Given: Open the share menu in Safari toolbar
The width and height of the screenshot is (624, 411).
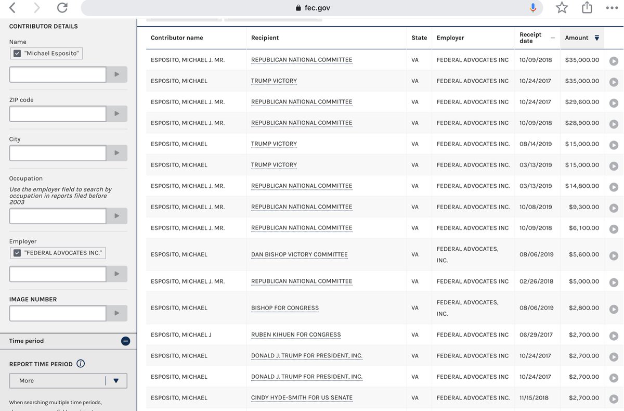Looking at the screenshot, I should pyautogui.click(x=587, y=8).
